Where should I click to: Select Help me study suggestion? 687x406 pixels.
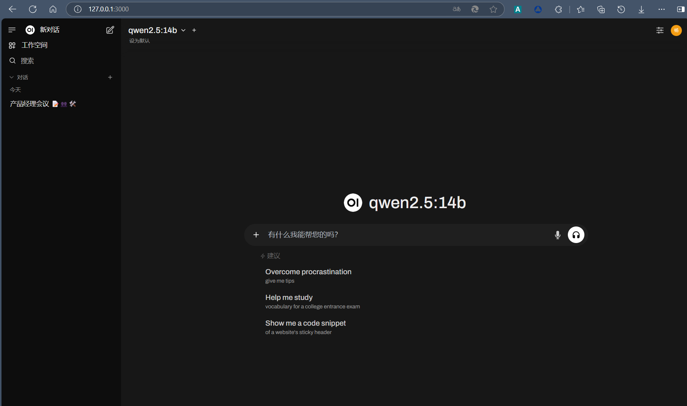pyautogui.click(x=313, y=301)
